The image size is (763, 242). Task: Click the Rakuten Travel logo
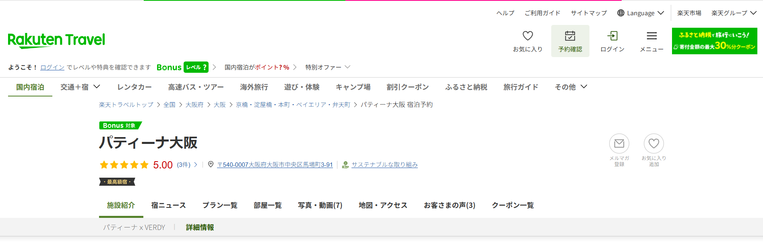point(56,40)
